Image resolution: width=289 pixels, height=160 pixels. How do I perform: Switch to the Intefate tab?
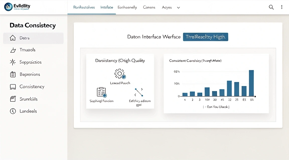tap(107, 7)
